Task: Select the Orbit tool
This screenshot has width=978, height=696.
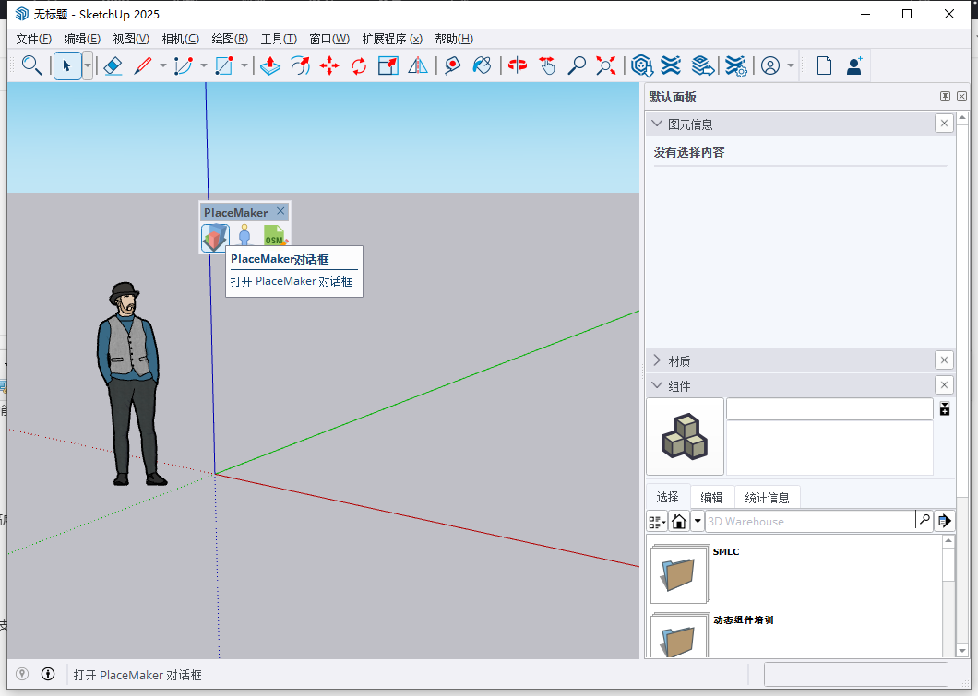Action: (517, 65)
